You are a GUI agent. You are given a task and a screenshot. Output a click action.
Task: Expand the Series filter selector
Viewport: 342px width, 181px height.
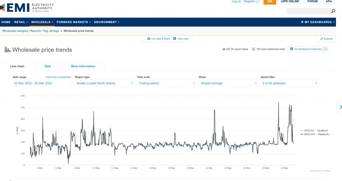pos(290,83)
